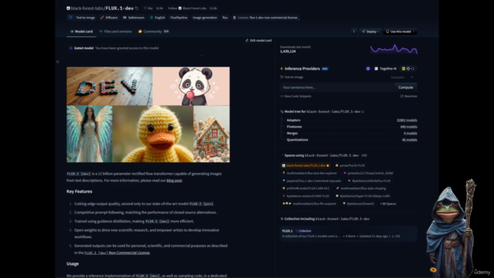Click the Usage heading
Viewport: 494px width, 278px height.
click(x=73, y=264)
